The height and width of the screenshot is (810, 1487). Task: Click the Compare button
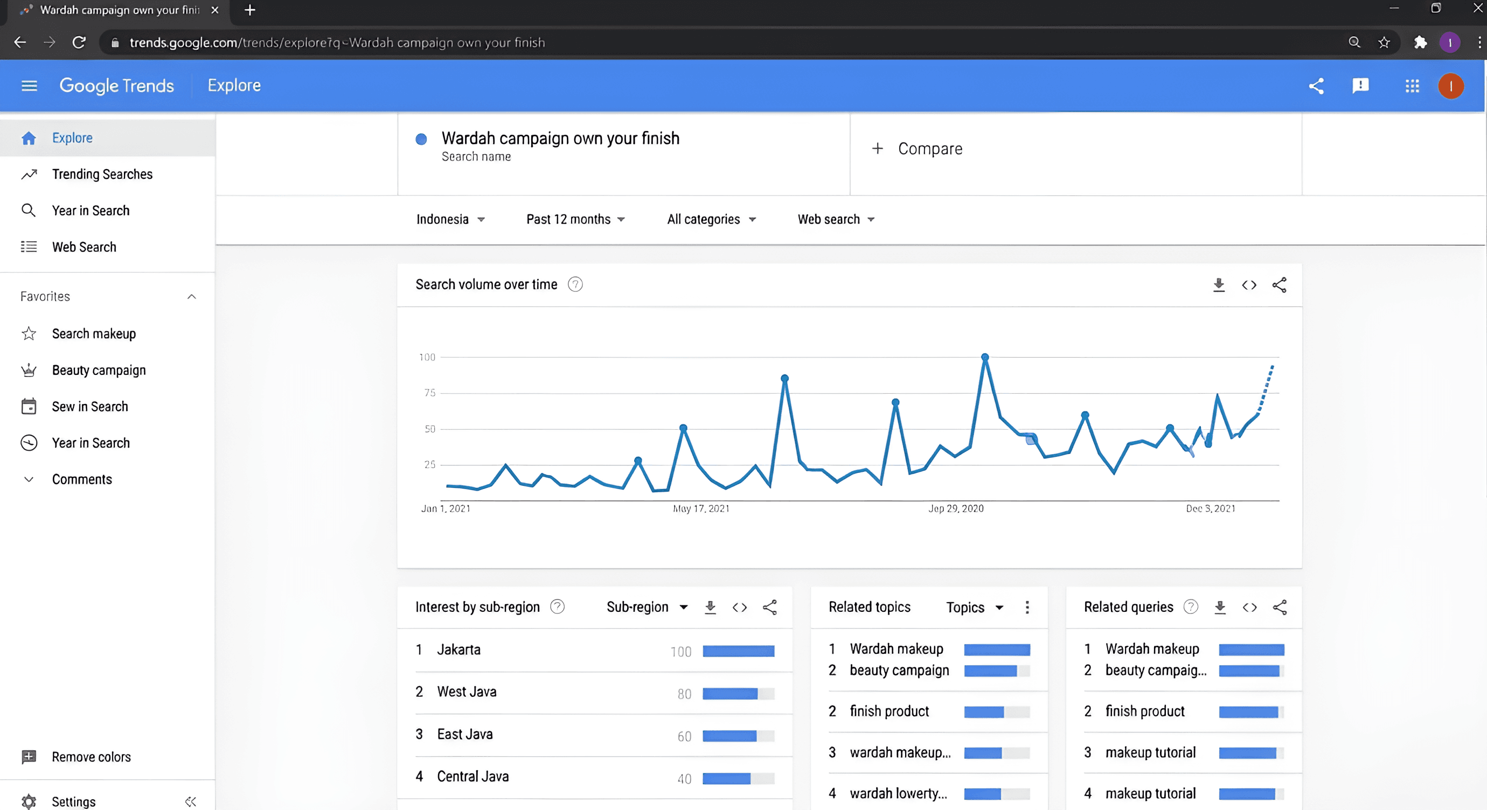click(x=916, y=148)
